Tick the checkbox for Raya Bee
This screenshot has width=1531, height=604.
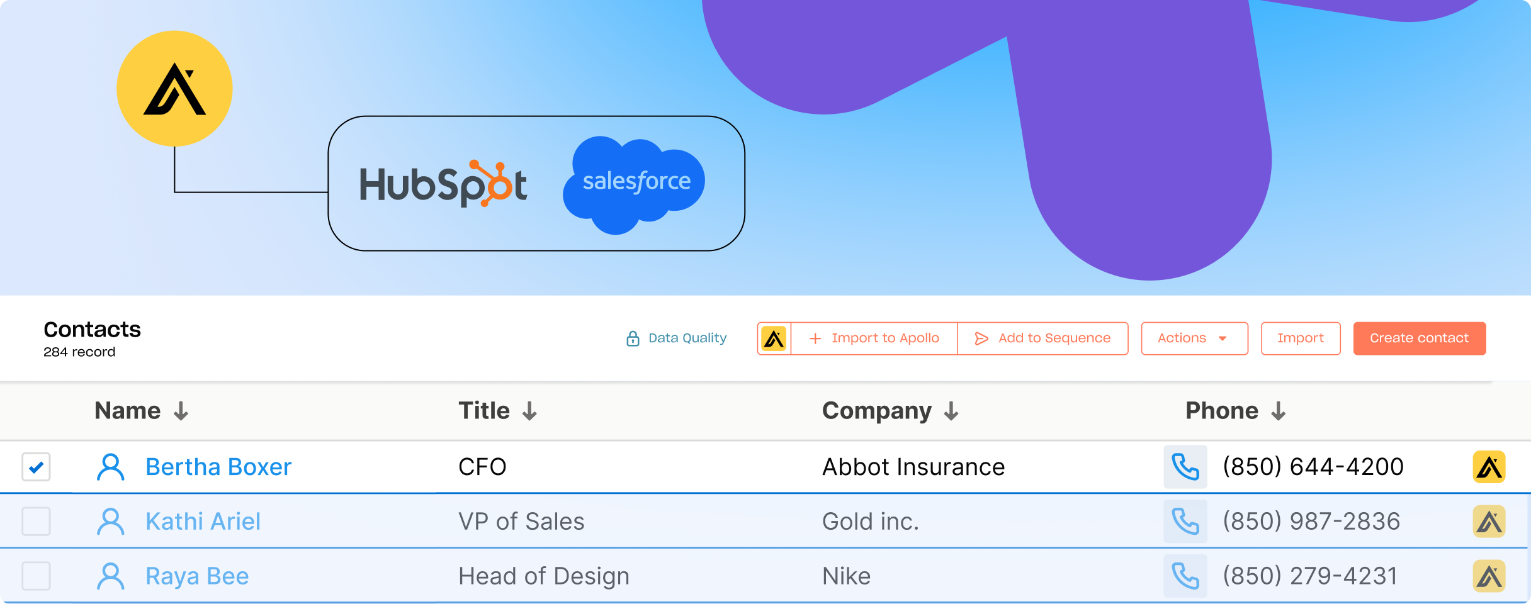pyautogui.click(x=36, y=576)
